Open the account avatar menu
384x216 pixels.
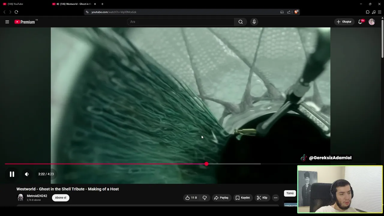(372, 22)
